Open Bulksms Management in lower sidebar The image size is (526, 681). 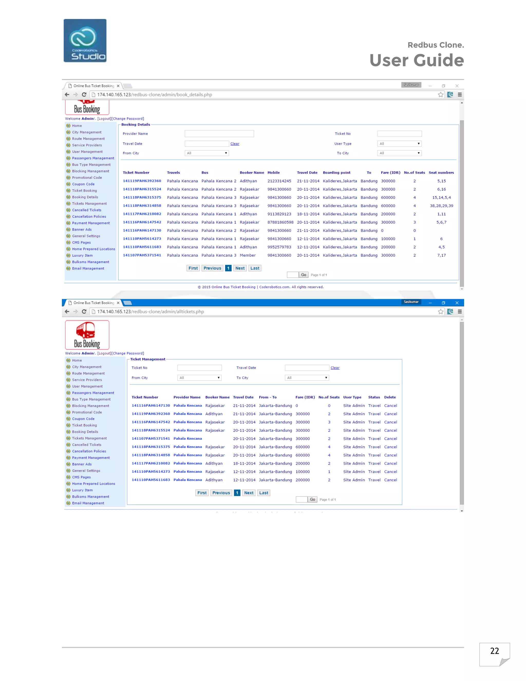91,496
